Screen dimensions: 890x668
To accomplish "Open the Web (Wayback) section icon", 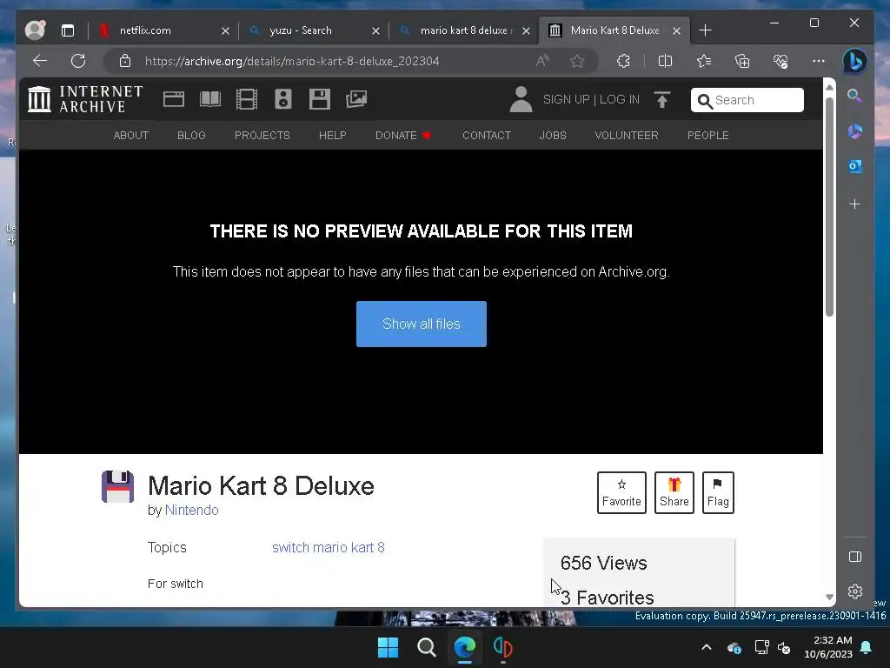I will coord(174,99).
